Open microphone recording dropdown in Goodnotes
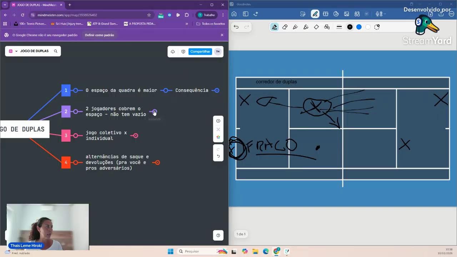This screenshot has height=257, width=457. [x=381, y=14]
